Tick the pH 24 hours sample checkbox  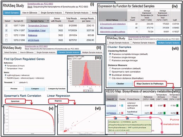[x=6, y=40]
